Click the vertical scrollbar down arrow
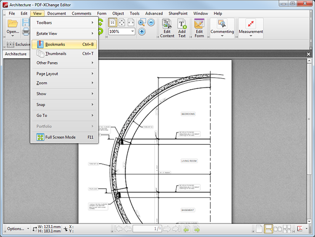Viewport: 315px width, 237px height. click(x=309, y=221)
